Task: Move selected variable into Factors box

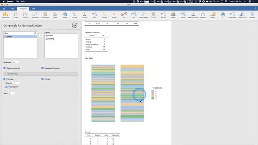Action: [x=41, y=36]
